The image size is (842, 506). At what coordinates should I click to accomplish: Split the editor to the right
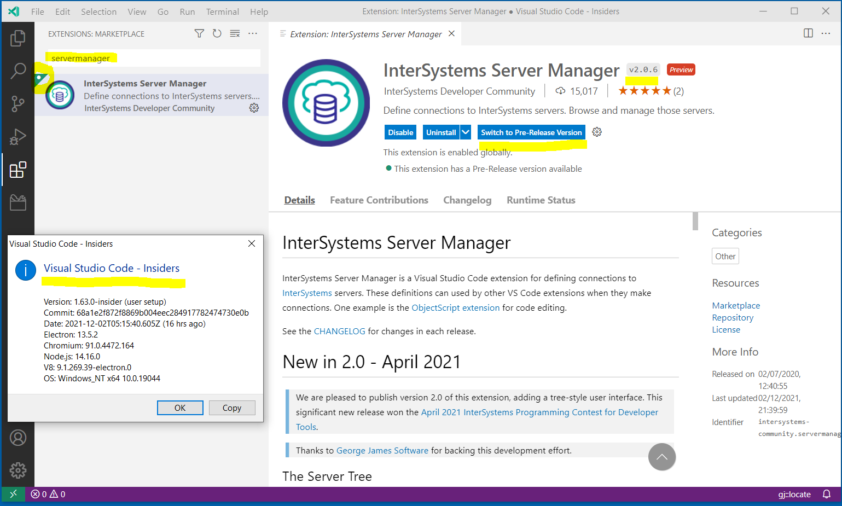tap(808, 33)
